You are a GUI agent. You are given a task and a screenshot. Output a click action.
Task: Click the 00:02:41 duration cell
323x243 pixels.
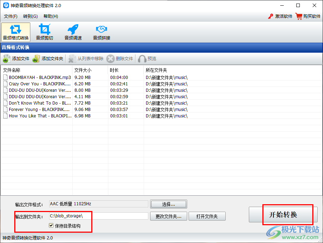click(119, 84)
